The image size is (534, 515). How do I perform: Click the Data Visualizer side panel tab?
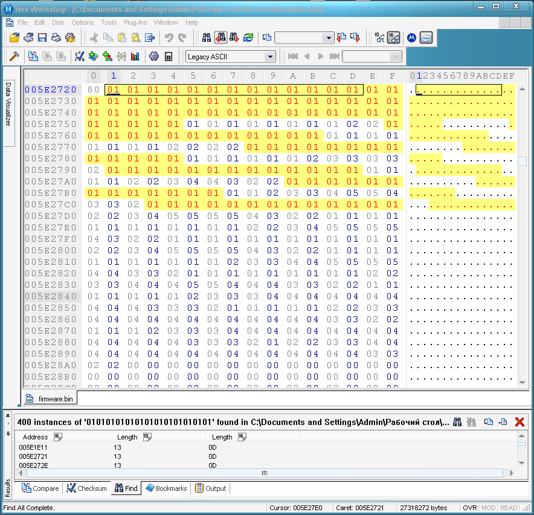coord(8,112)
